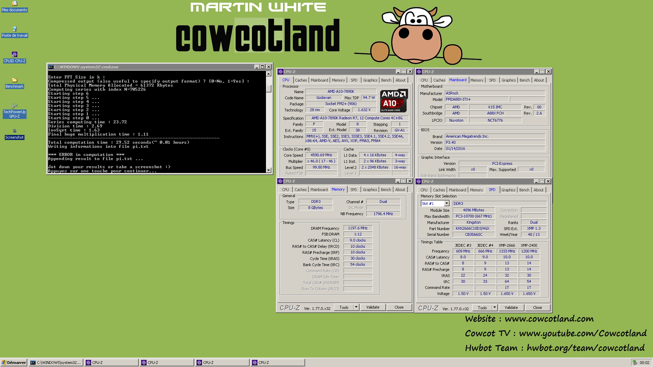Click Tools button in Memory window
This screenshot has height=367, width=653.
coord(344,307)
